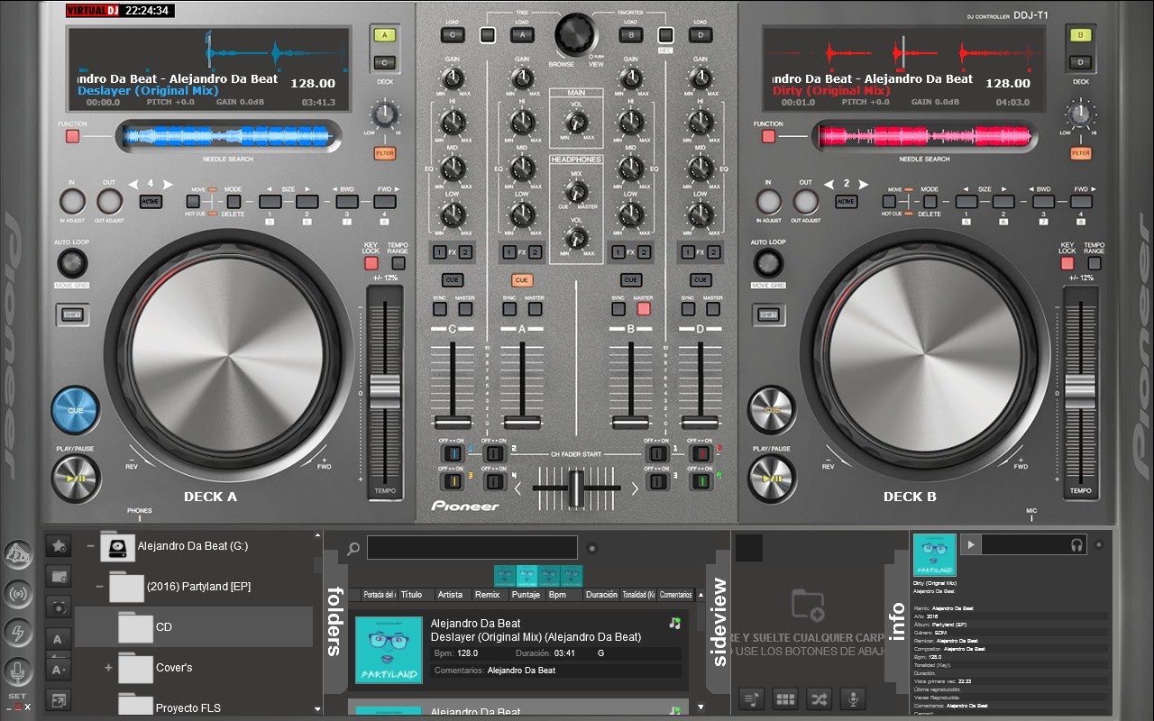1154x721 pixels.
Task: Click Deck A SHIFT button
Action: (x=71, y=315)
